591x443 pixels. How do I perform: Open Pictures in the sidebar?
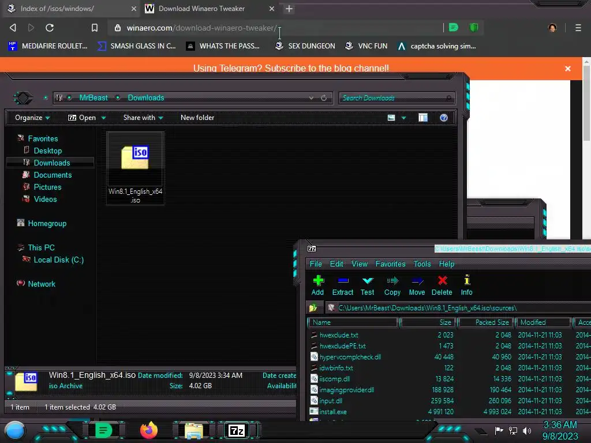pyautogui.click(x=47, y=187)
